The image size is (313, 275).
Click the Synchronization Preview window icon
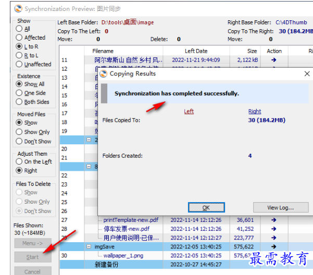coord(5,8)
